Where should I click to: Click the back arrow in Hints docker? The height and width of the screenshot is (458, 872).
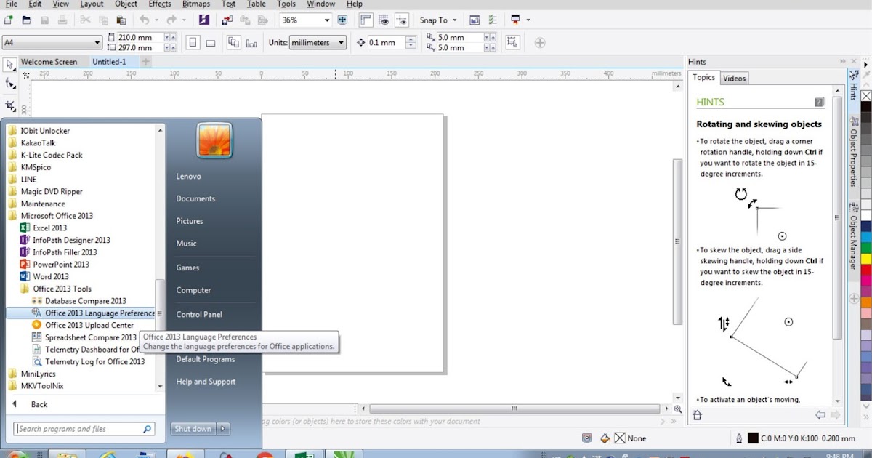820,415
